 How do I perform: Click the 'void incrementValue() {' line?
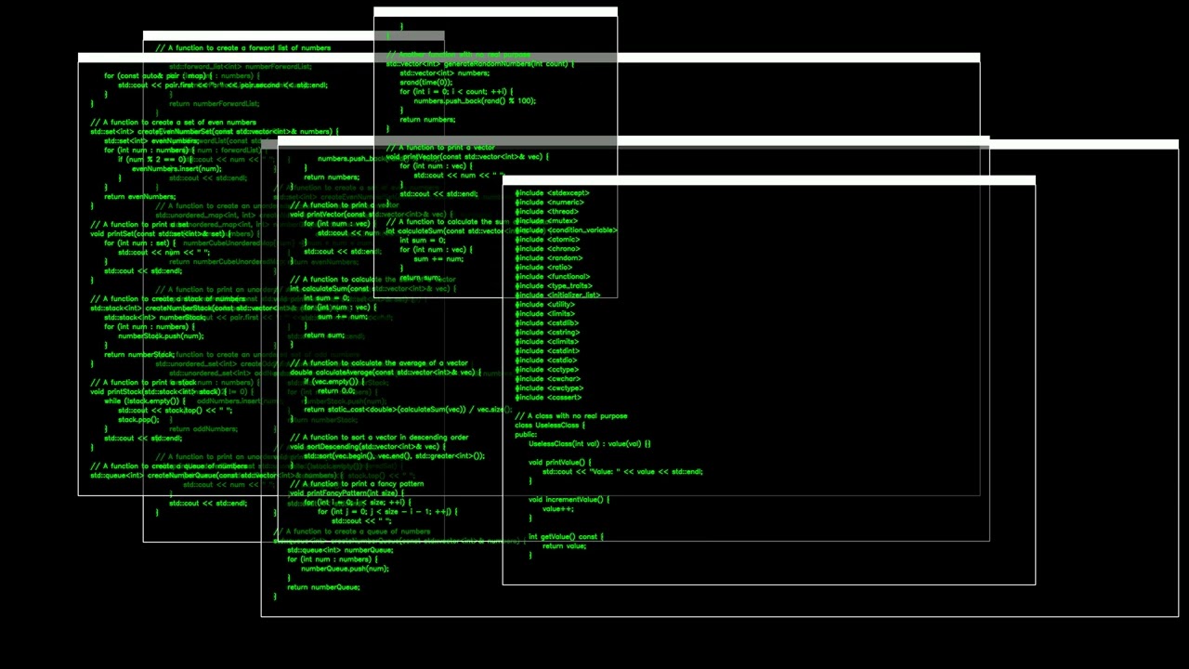pyautogui.click(x=569, y=500)
